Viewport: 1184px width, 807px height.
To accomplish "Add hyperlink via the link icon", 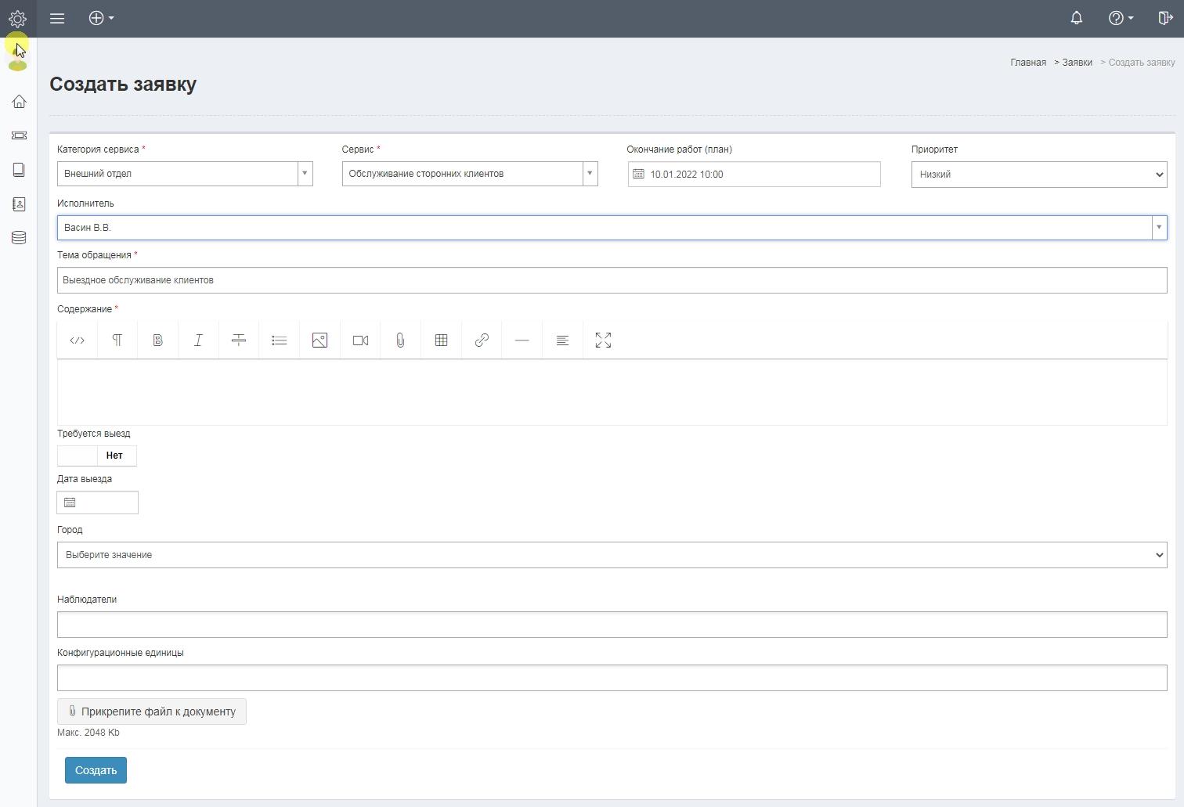I will click(x=482, y=340).
